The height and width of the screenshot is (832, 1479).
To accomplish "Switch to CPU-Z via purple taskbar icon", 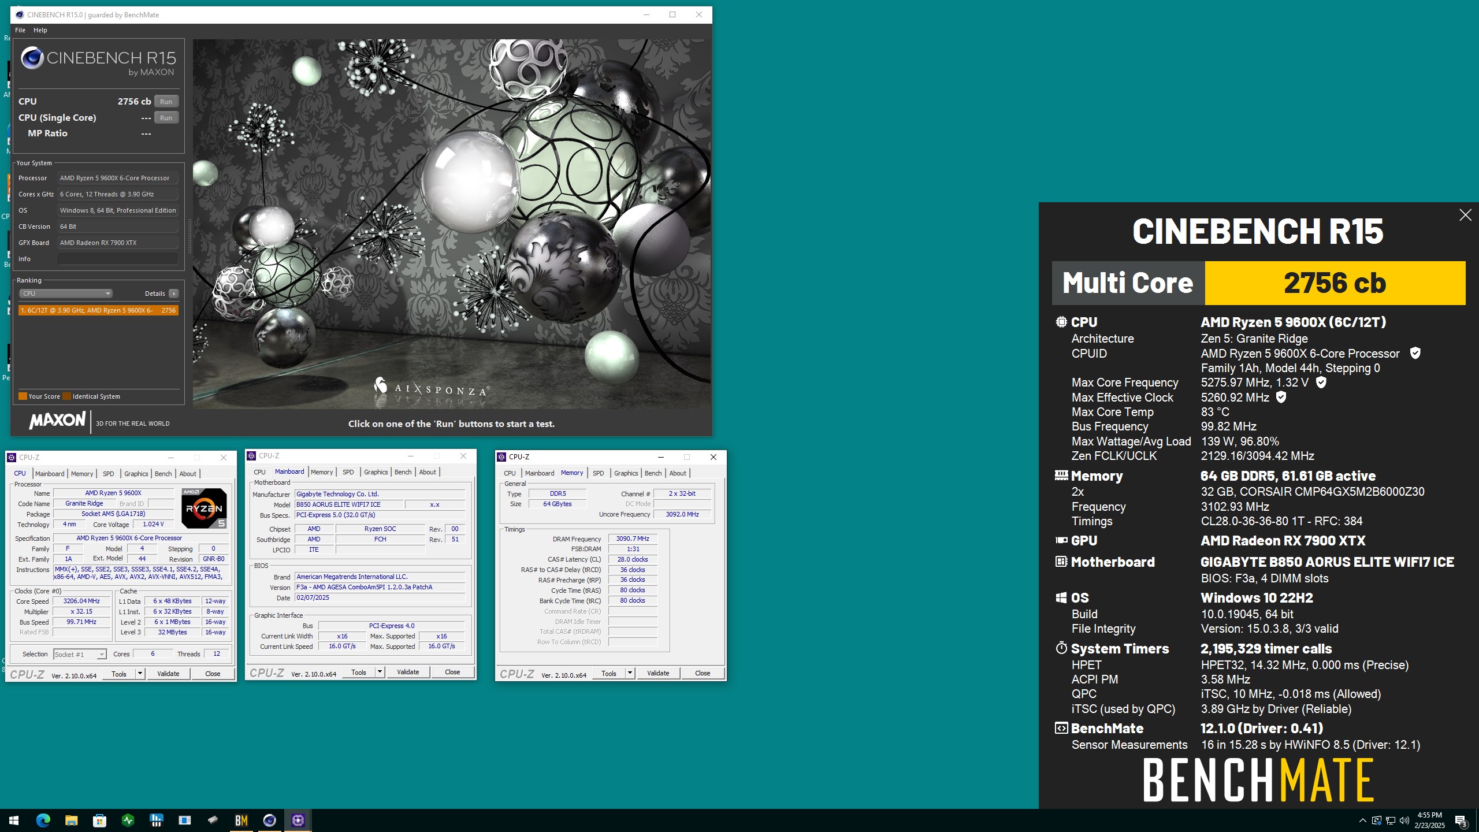I will [298, 820].
